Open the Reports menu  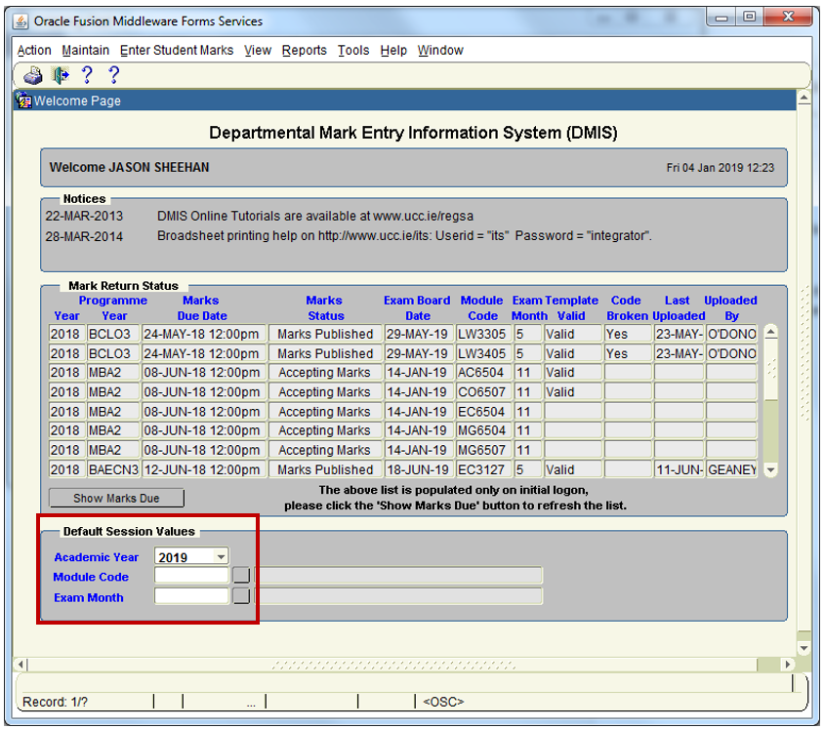click(x=305, y=51)
